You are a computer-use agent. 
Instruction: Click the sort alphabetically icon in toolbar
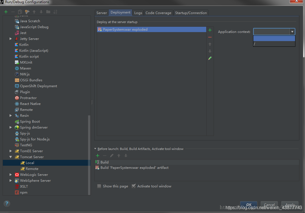click(55, 12)
